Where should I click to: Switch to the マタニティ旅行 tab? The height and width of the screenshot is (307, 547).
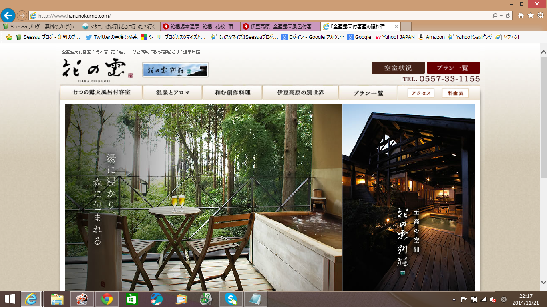120,26
